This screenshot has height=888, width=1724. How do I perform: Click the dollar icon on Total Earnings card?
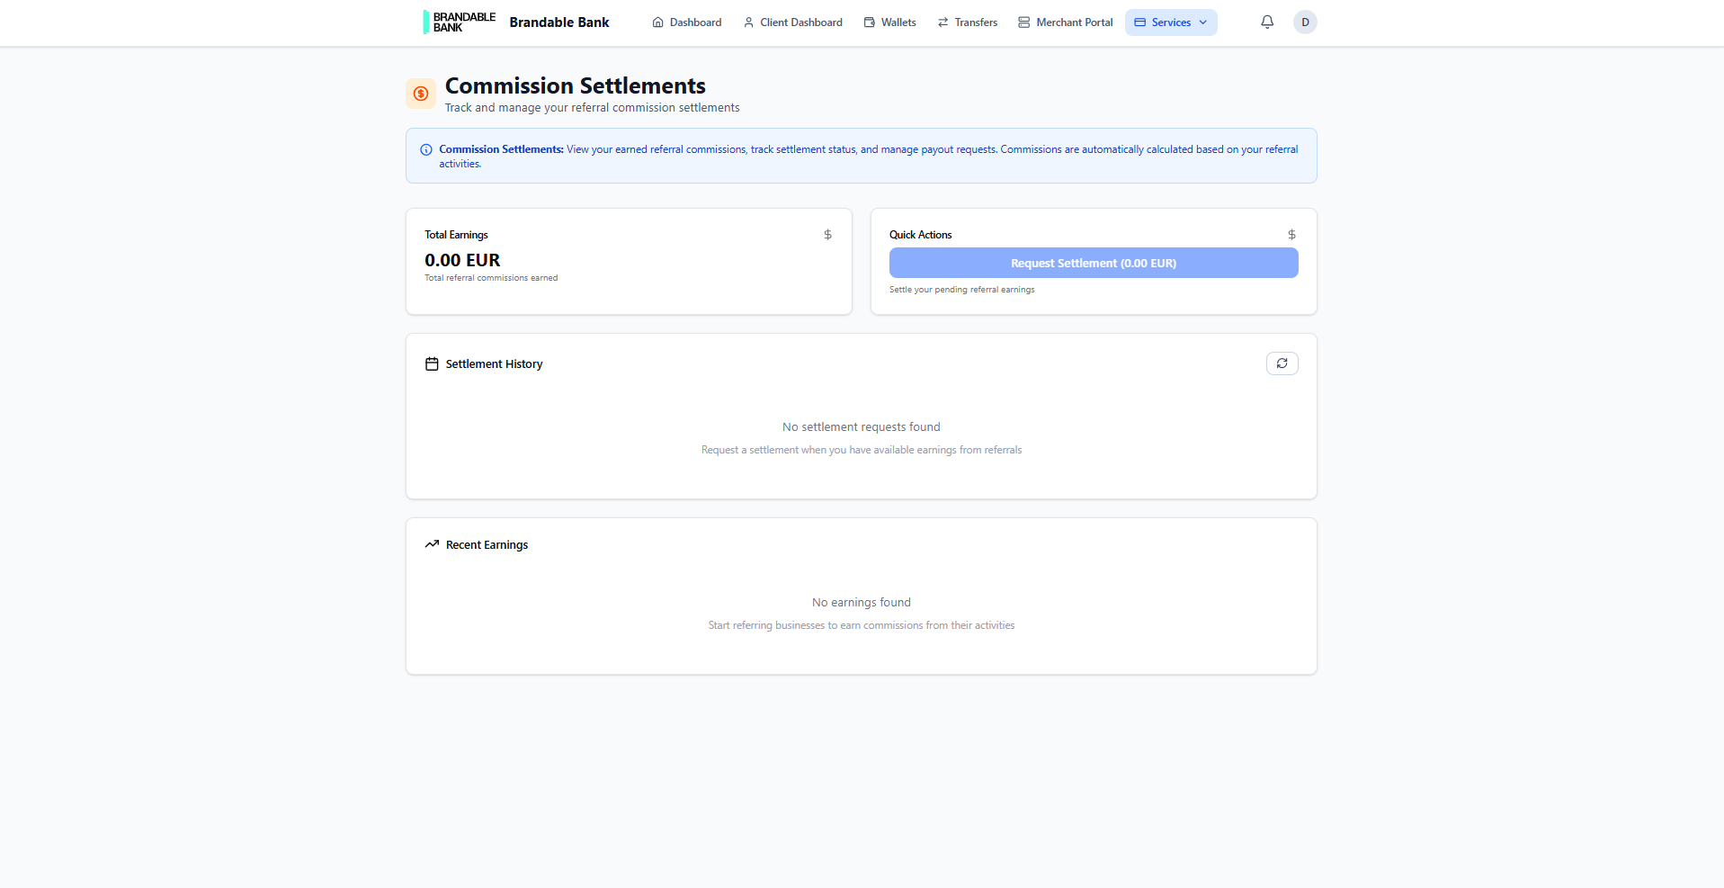click(x=827, y=234)
